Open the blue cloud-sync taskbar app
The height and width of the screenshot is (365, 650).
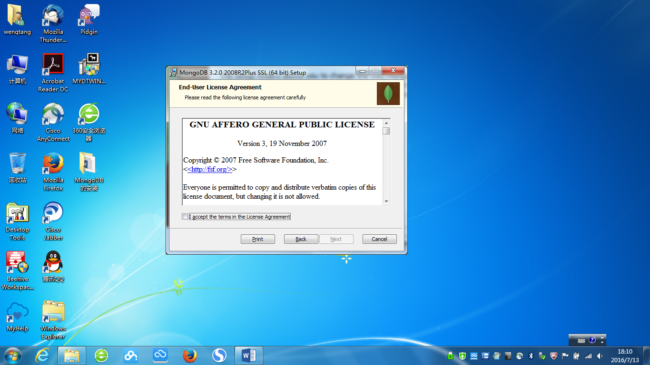tap(160, 355)
